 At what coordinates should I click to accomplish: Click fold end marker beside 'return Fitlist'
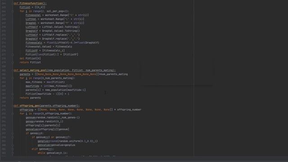(x=13, y=63)
